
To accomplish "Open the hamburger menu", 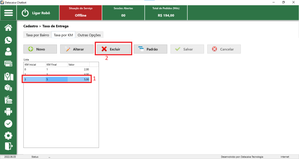I will click(8, 13).
